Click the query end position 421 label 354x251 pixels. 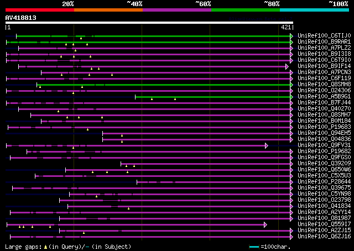286,27
